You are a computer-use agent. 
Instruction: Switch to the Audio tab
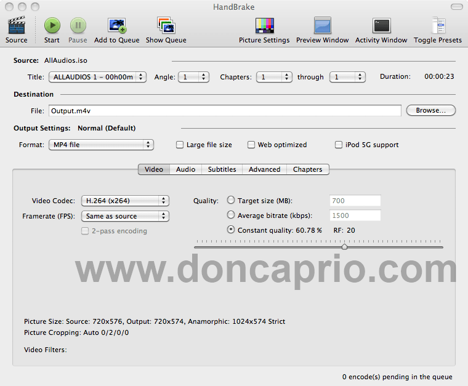[185, 169]
